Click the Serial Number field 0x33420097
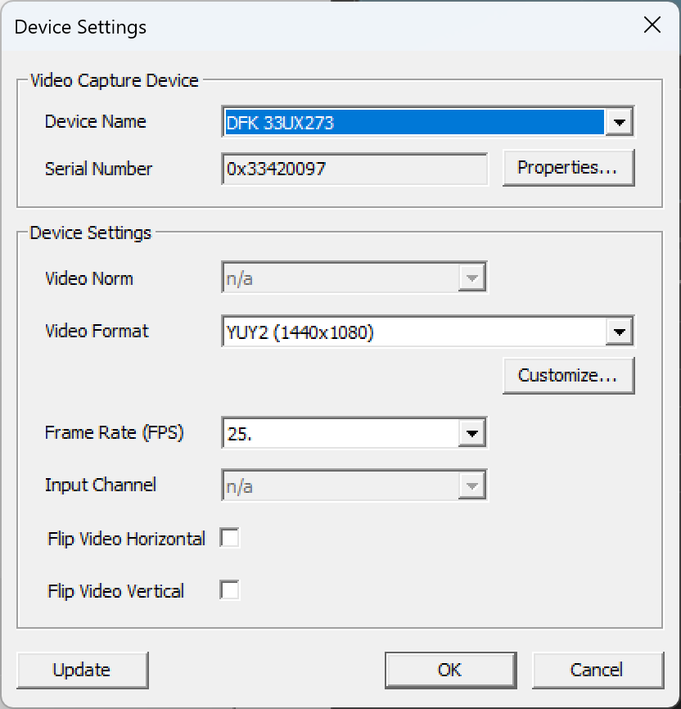Viewport: 681px width, 709px height. coord(354,169)
